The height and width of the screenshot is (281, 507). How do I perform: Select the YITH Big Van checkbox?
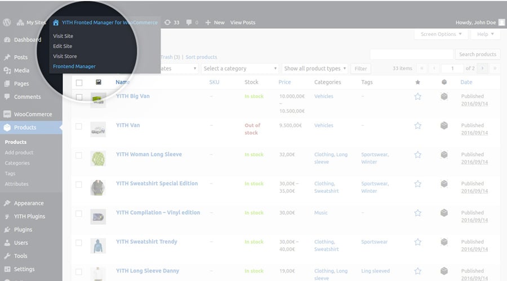click(79, 97)
